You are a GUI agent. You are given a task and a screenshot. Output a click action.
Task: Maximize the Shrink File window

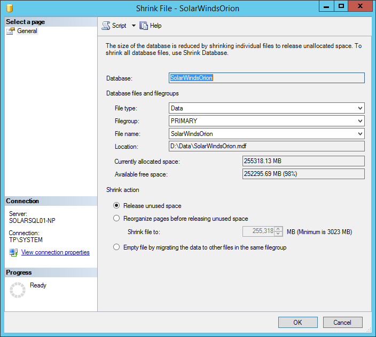(341, 6)
